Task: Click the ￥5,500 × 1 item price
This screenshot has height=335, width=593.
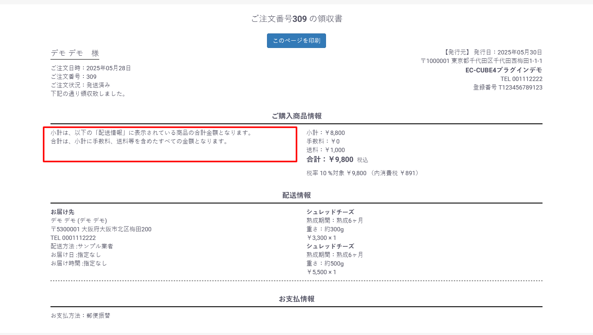Action: tap(321, 272)
